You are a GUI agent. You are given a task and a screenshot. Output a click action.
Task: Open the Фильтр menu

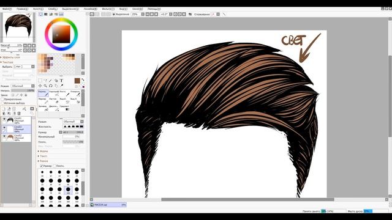(108, 9)
